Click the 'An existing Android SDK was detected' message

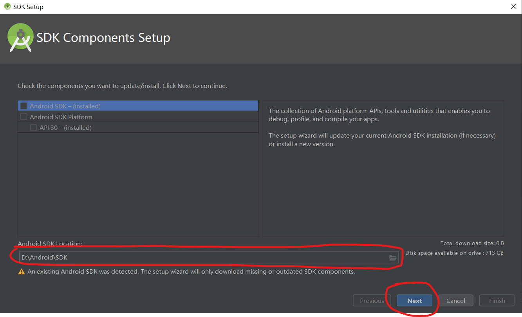[x=191, y=272]
